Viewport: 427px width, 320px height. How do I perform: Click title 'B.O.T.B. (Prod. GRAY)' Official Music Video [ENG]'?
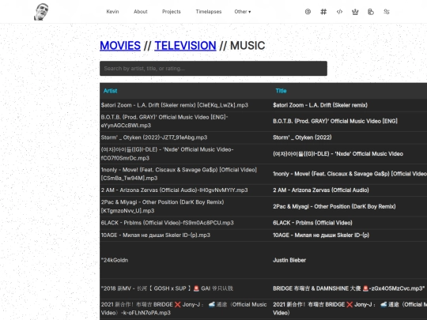pos(335,122)
